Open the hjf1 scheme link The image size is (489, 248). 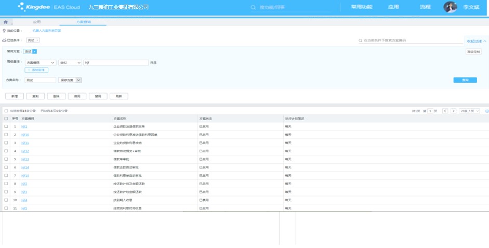click(x=24, y=126)
